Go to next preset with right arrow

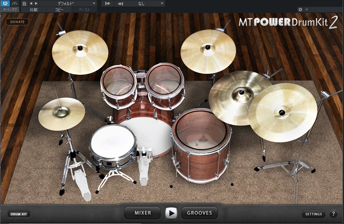[36, 4]
